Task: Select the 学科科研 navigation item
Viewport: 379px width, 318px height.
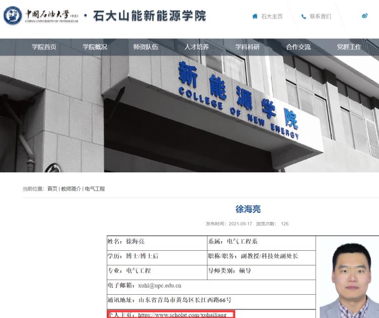Action: [x=247, y=47]
